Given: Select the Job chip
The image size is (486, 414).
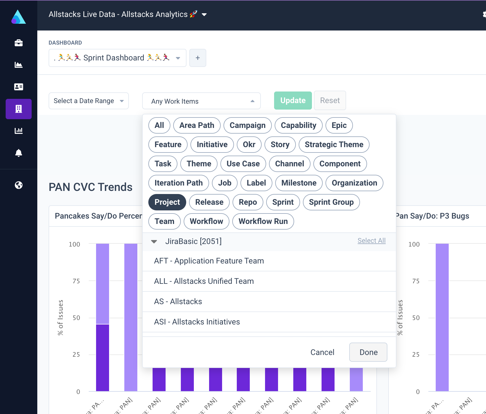Looking at the screenshot, I should click(225, 183).
